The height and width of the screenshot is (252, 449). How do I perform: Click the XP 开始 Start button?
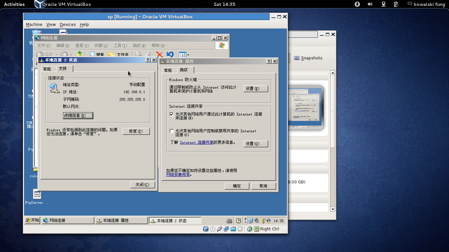[x=32, y=220]
